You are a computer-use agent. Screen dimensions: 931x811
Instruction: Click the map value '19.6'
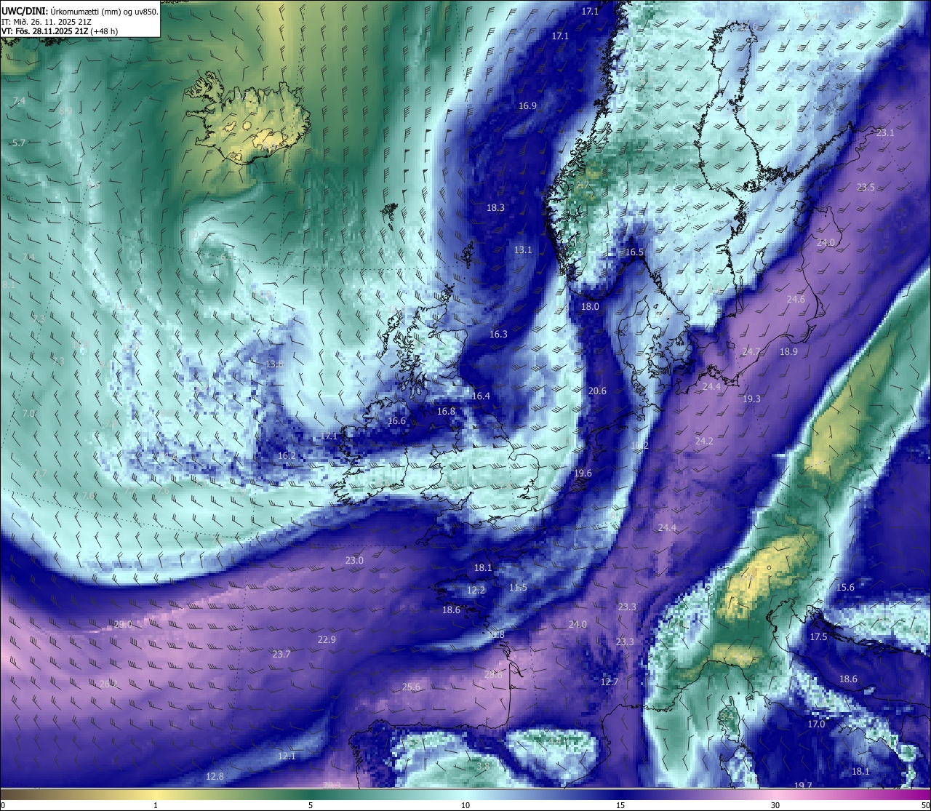[583, 473]
